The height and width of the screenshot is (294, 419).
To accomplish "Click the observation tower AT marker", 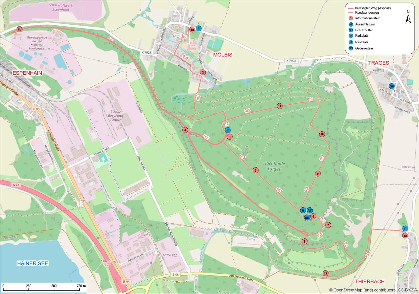I will (x=310, y=210).
